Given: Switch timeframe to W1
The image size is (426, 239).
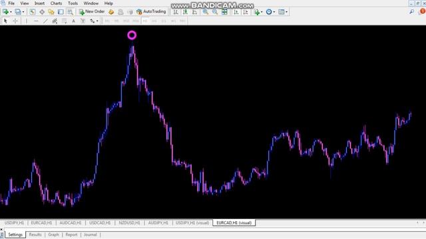Looking at the screenshot, I should [173, 21].
